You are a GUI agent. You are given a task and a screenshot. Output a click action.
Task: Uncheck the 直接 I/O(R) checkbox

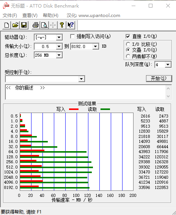pyautogui.click(x=128, y=36)
